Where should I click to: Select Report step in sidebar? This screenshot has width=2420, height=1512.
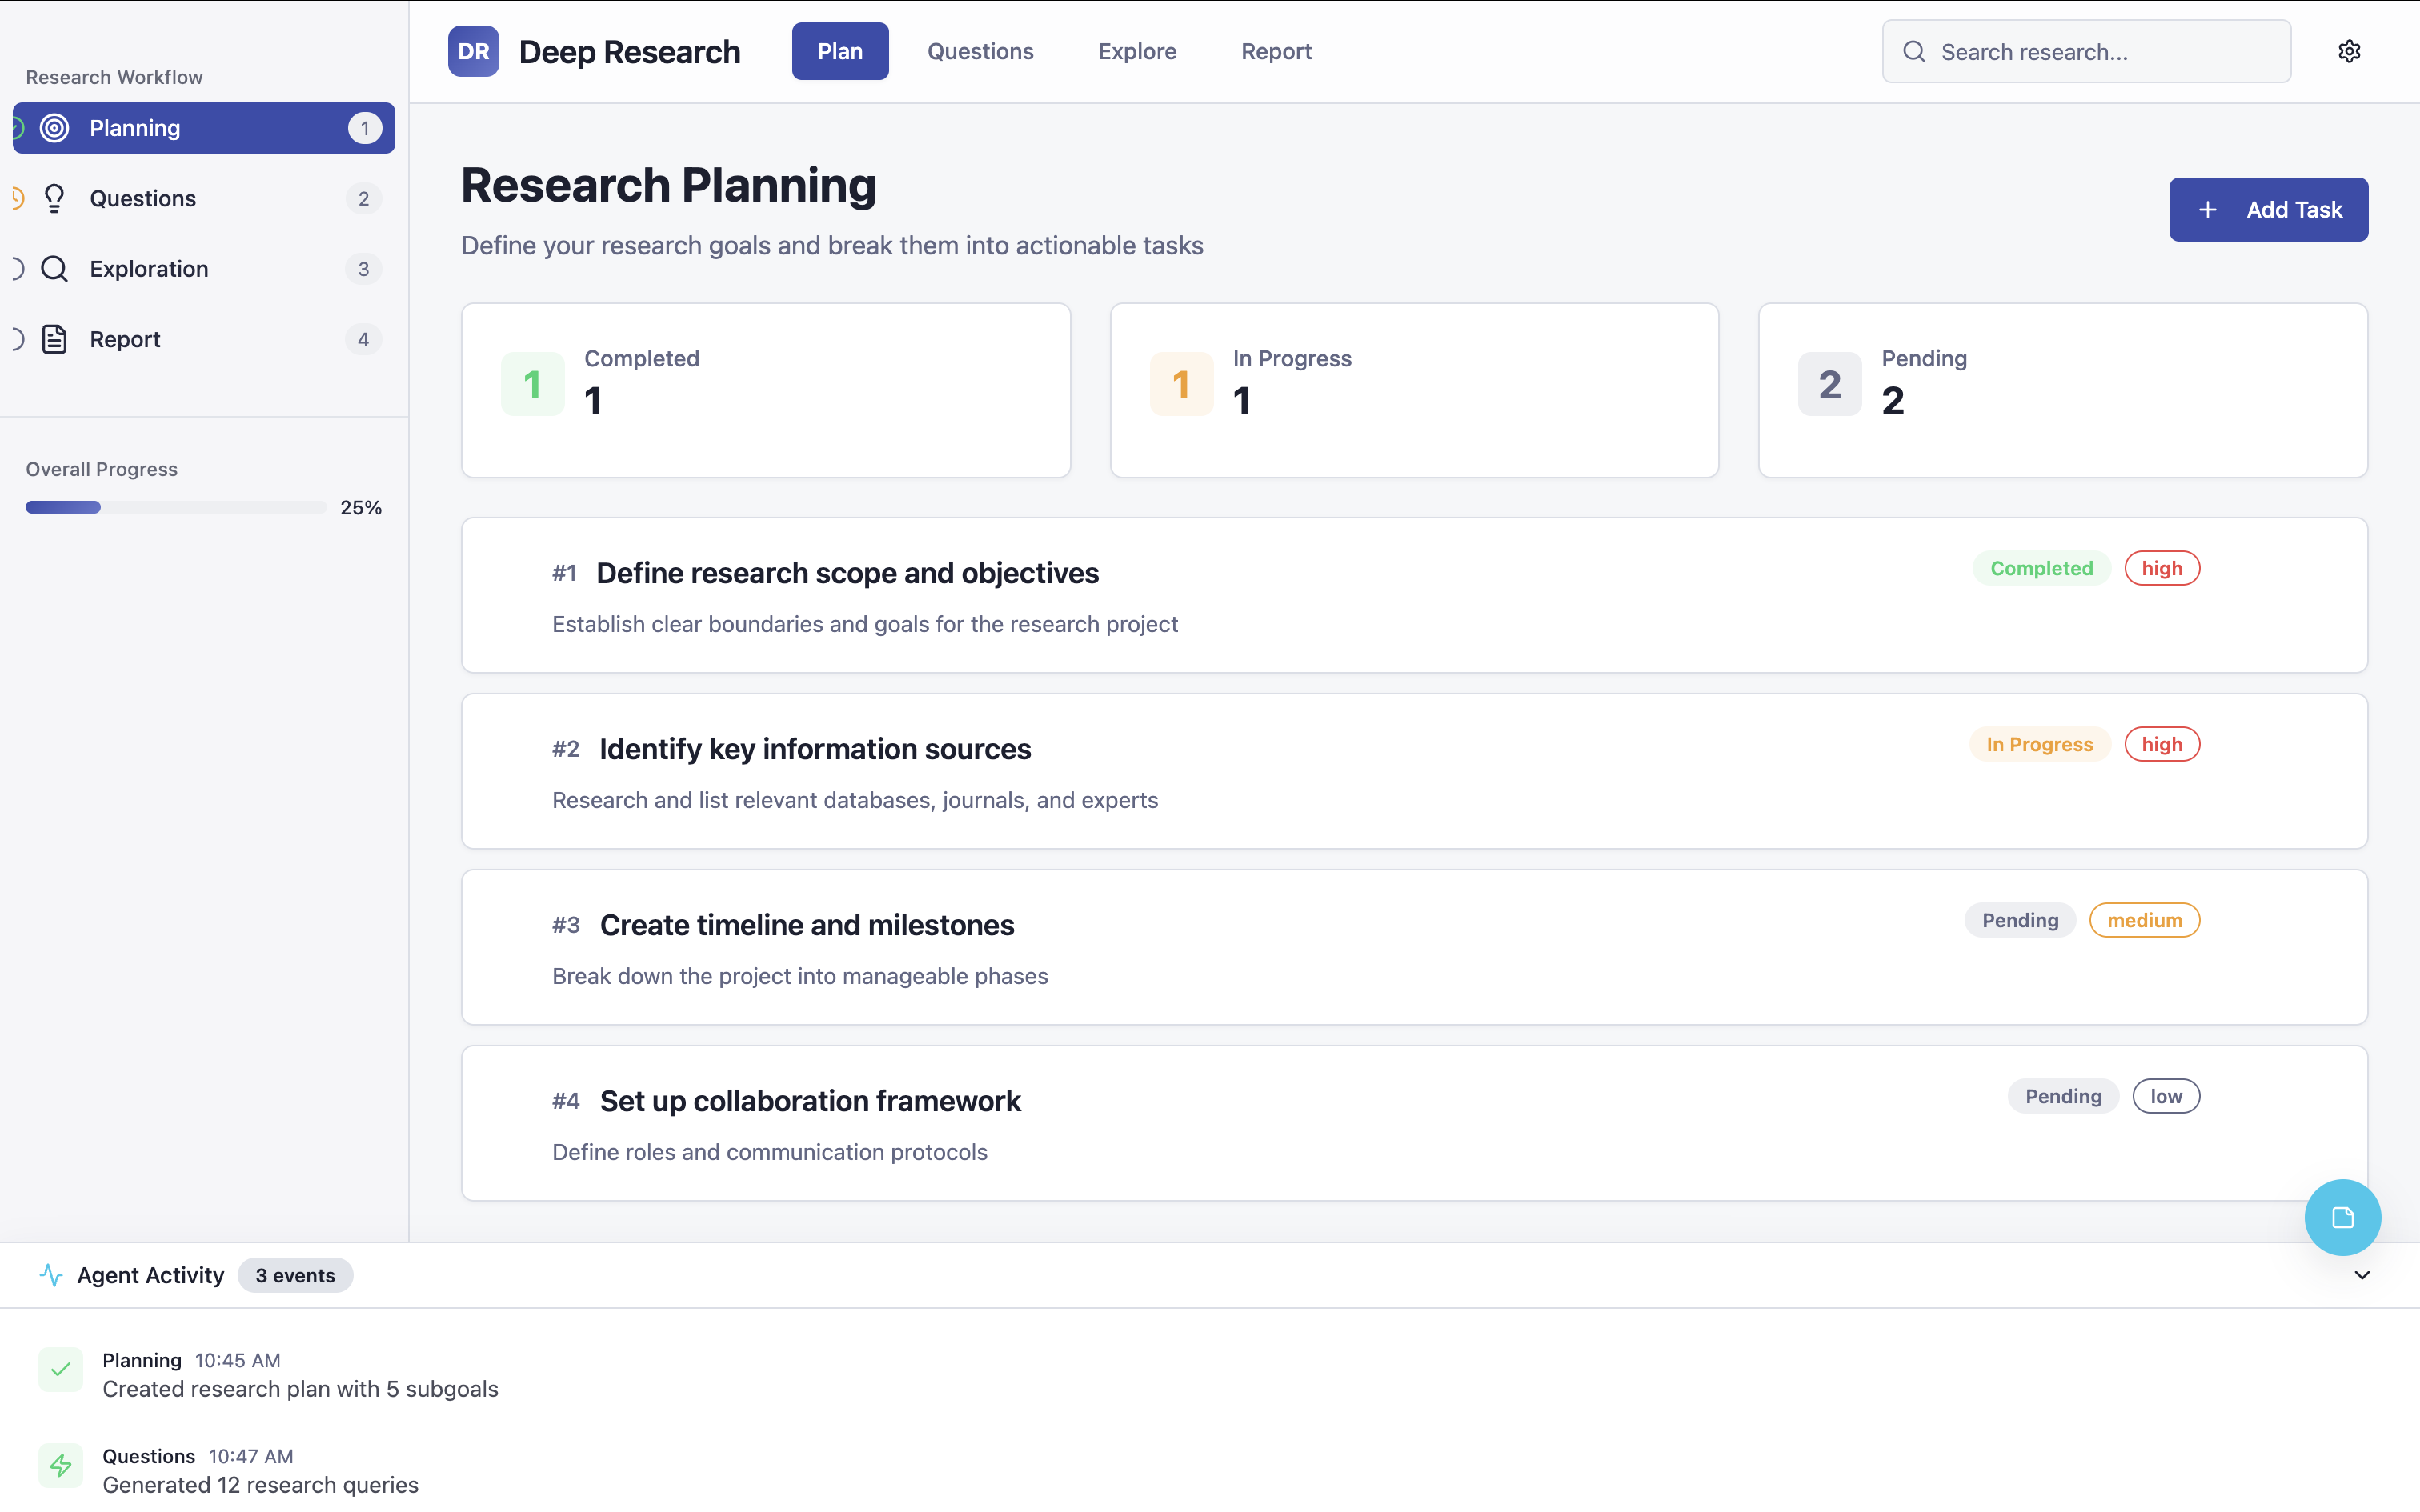[x=204, y=339]
